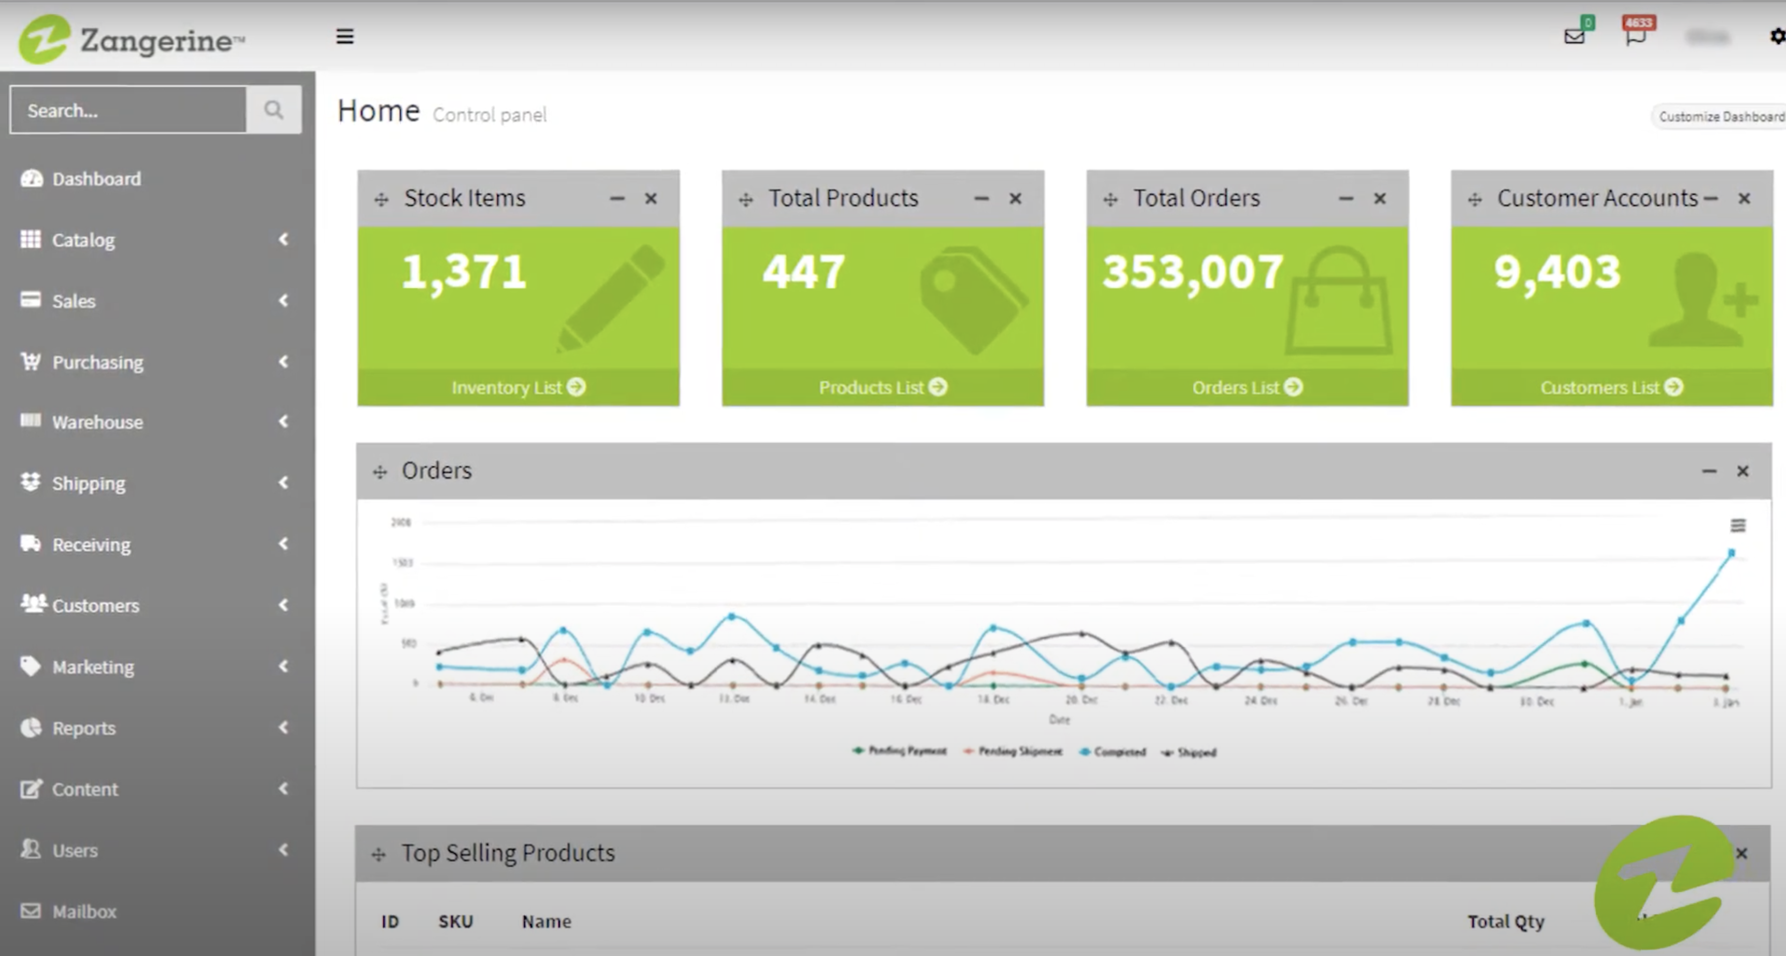This screenshot has height=956, width=1786.
Task: Click the settings gear icon in header
Action: coord(1777,36)
